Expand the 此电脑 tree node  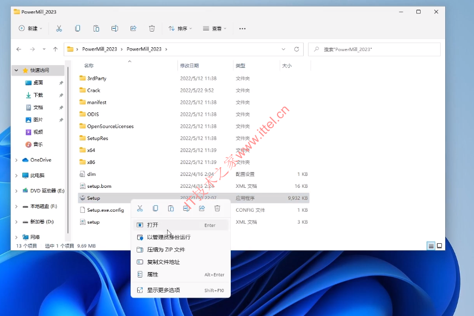click(16, 175)
